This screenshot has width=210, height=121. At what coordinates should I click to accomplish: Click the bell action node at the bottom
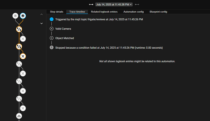pyautogui.click(x=19, y=116)
